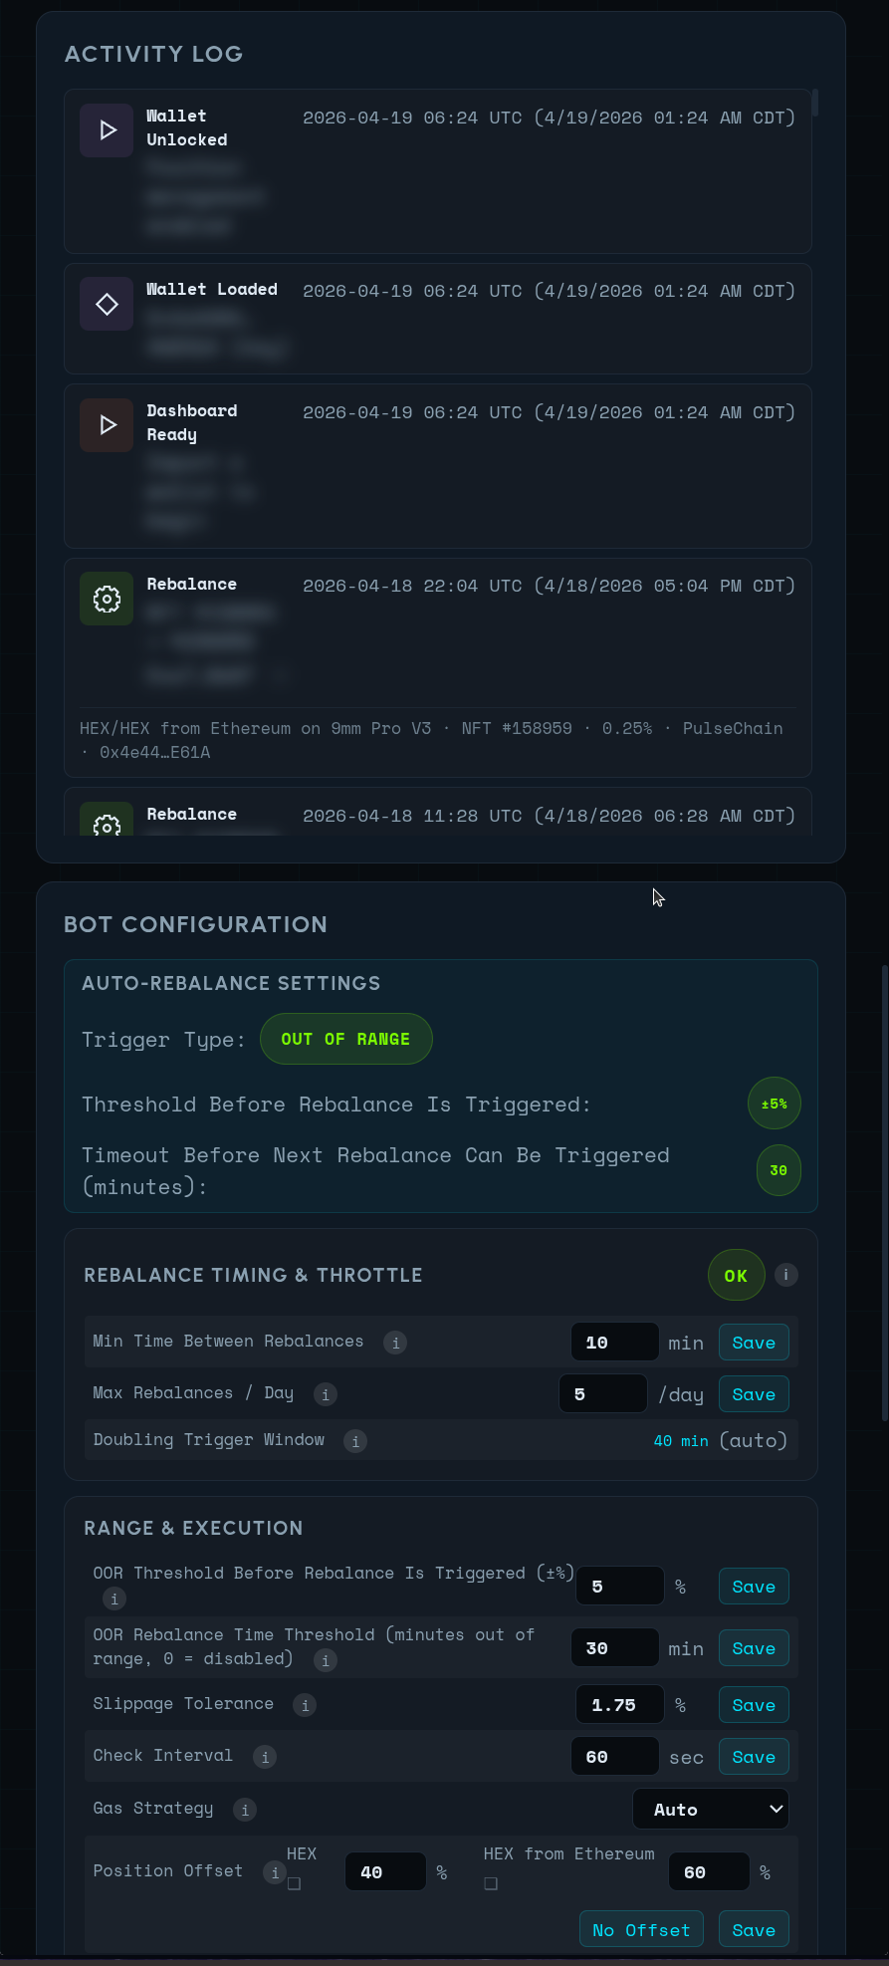This screenshot has height=1966, width=889.
Task: Show info for Max Rebalances / Day
Action: coord(326,1394)
